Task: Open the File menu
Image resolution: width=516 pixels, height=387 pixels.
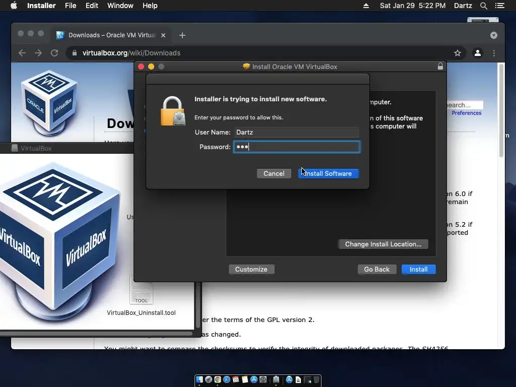Action: [71, 6]
